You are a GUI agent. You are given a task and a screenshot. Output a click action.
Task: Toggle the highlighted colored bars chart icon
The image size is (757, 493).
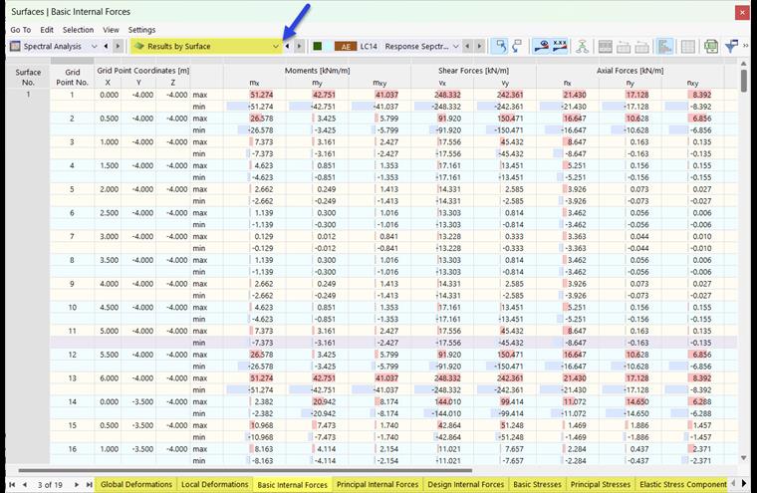tap(664, 47)
